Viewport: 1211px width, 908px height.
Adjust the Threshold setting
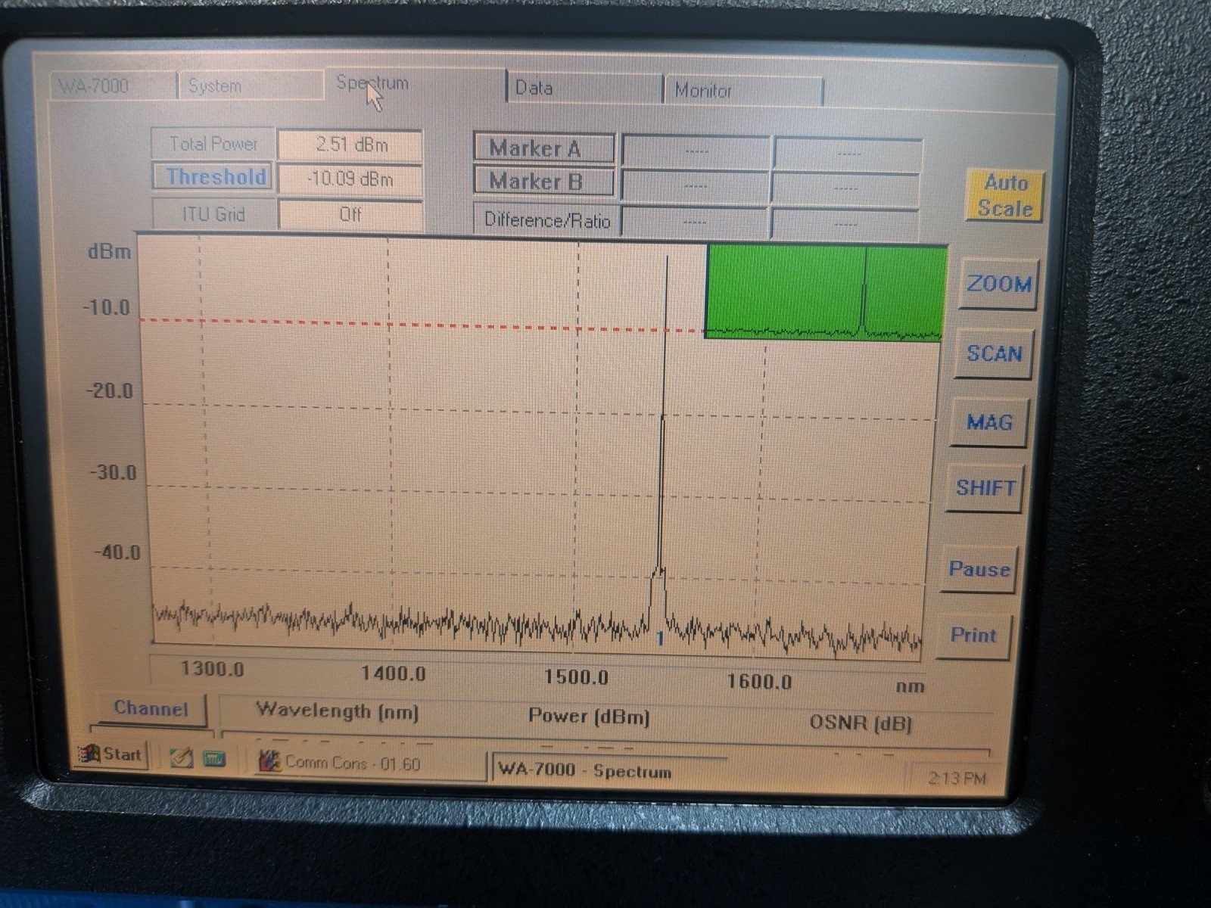pyautogui.click(x=213, y=176)
